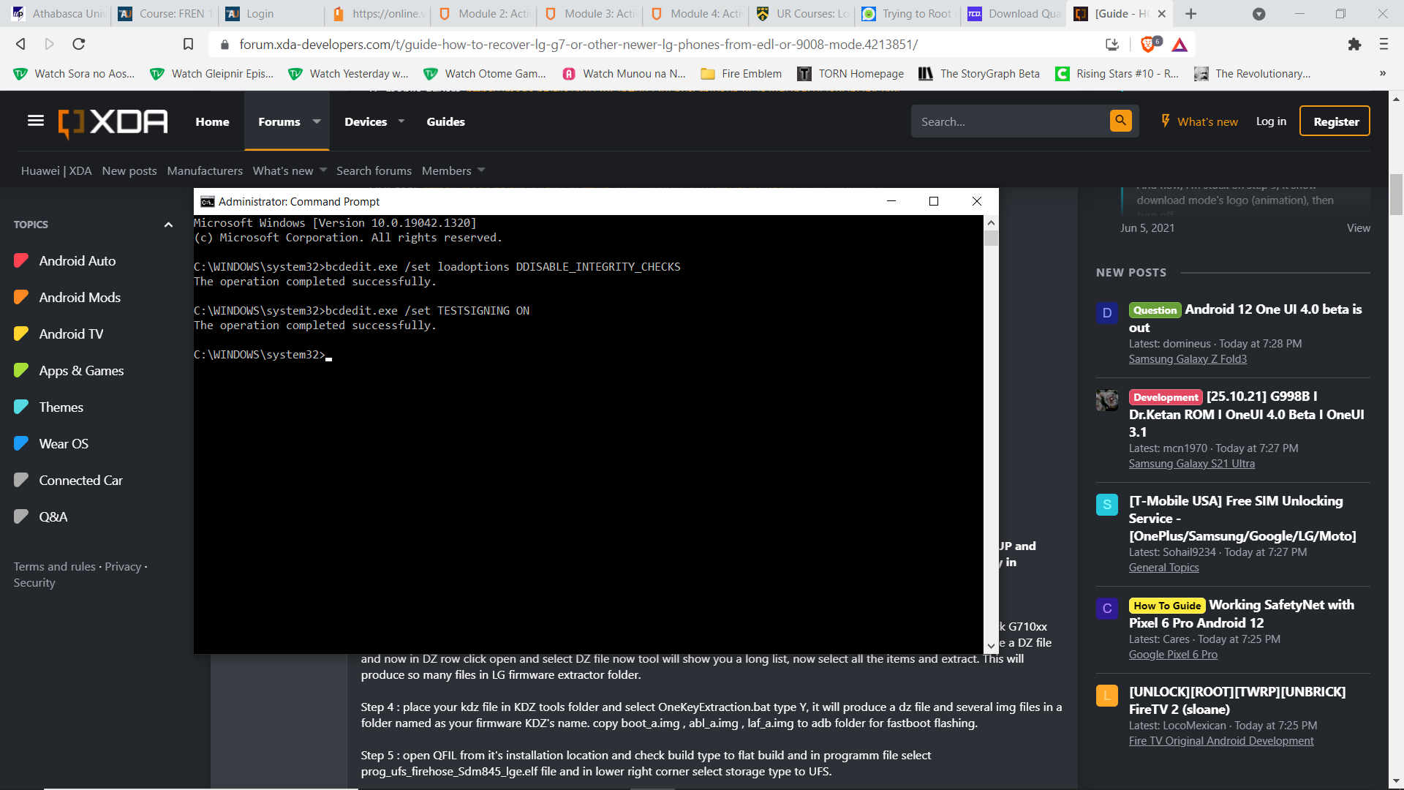This screenshot has width=1404, height=790.
Task: Open Fire TV Original Android Development link
Action: [x=1221, y=741]
